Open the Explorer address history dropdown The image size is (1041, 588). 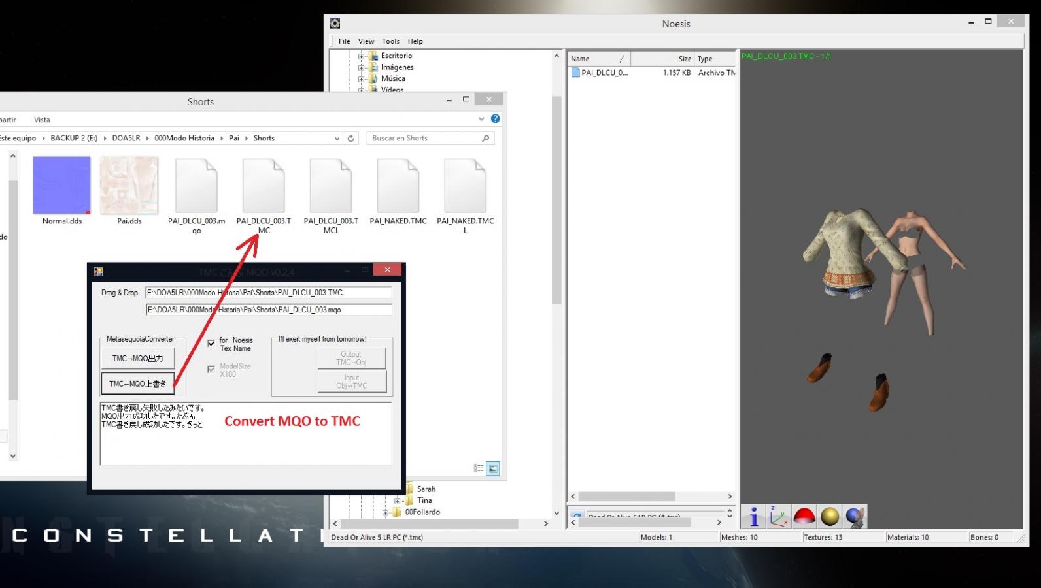tap(337, 139)
